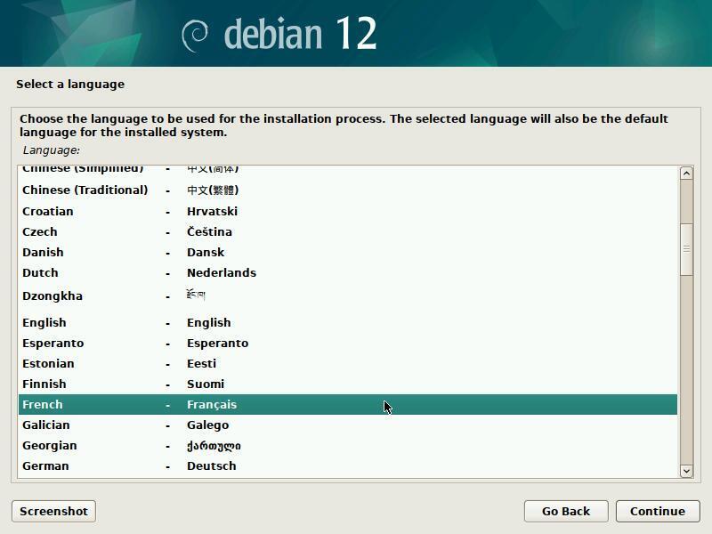Select the Georgian language entry
The height and width of the screenshot is (534, 712).
click(50, 445)
